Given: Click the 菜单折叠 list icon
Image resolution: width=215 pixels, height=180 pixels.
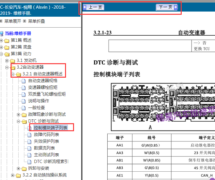Looking at the screenshot, I should [x=25, y=21].
